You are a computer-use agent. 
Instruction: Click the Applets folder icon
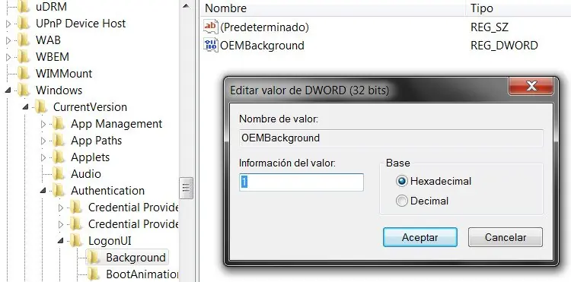pyautogui.click(x=59, y=157)
